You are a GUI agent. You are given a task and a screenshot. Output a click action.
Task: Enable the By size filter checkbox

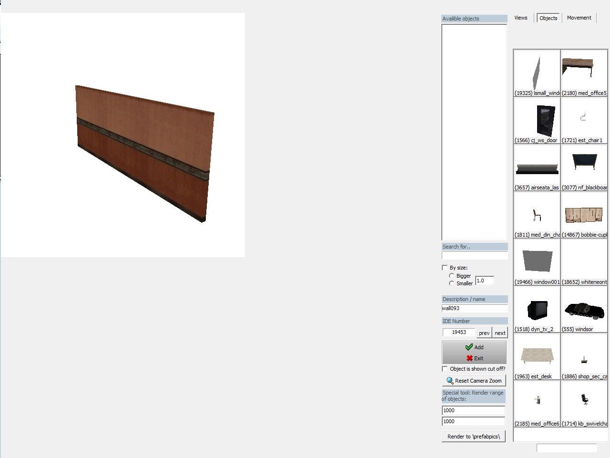click(x=445, y=268)
